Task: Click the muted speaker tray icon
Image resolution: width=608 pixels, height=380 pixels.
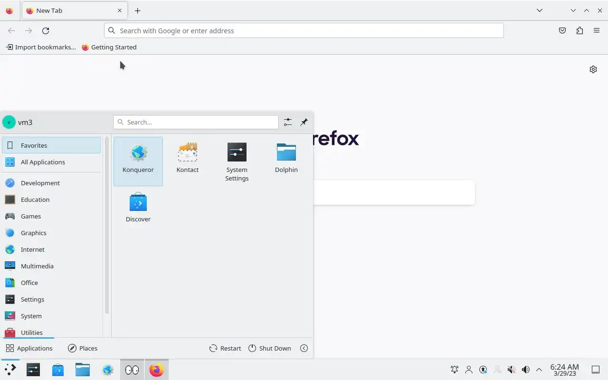Action: [x=512, y=370]
